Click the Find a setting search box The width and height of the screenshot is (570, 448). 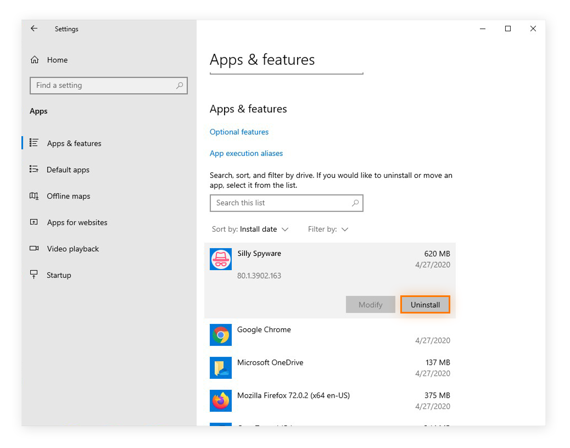tap(108, 86)
